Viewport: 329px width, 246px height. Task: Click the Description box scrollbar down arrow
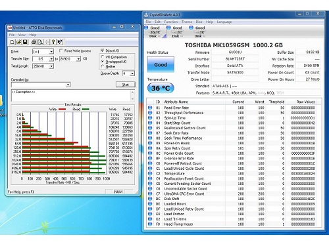tap(132, 99)
